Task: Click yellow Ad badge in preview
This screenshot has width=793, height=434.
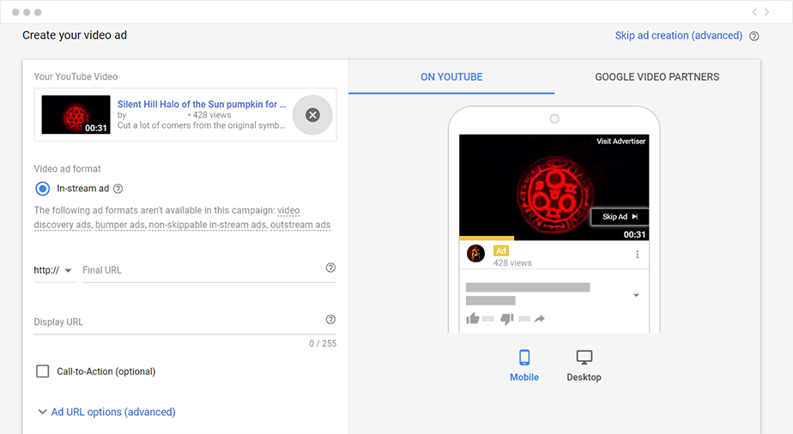Action: tap(500, 250)
